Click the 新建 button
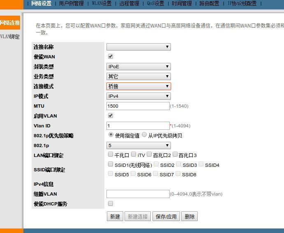This screenshot has height=233, width=284. (x=115, y=217)
